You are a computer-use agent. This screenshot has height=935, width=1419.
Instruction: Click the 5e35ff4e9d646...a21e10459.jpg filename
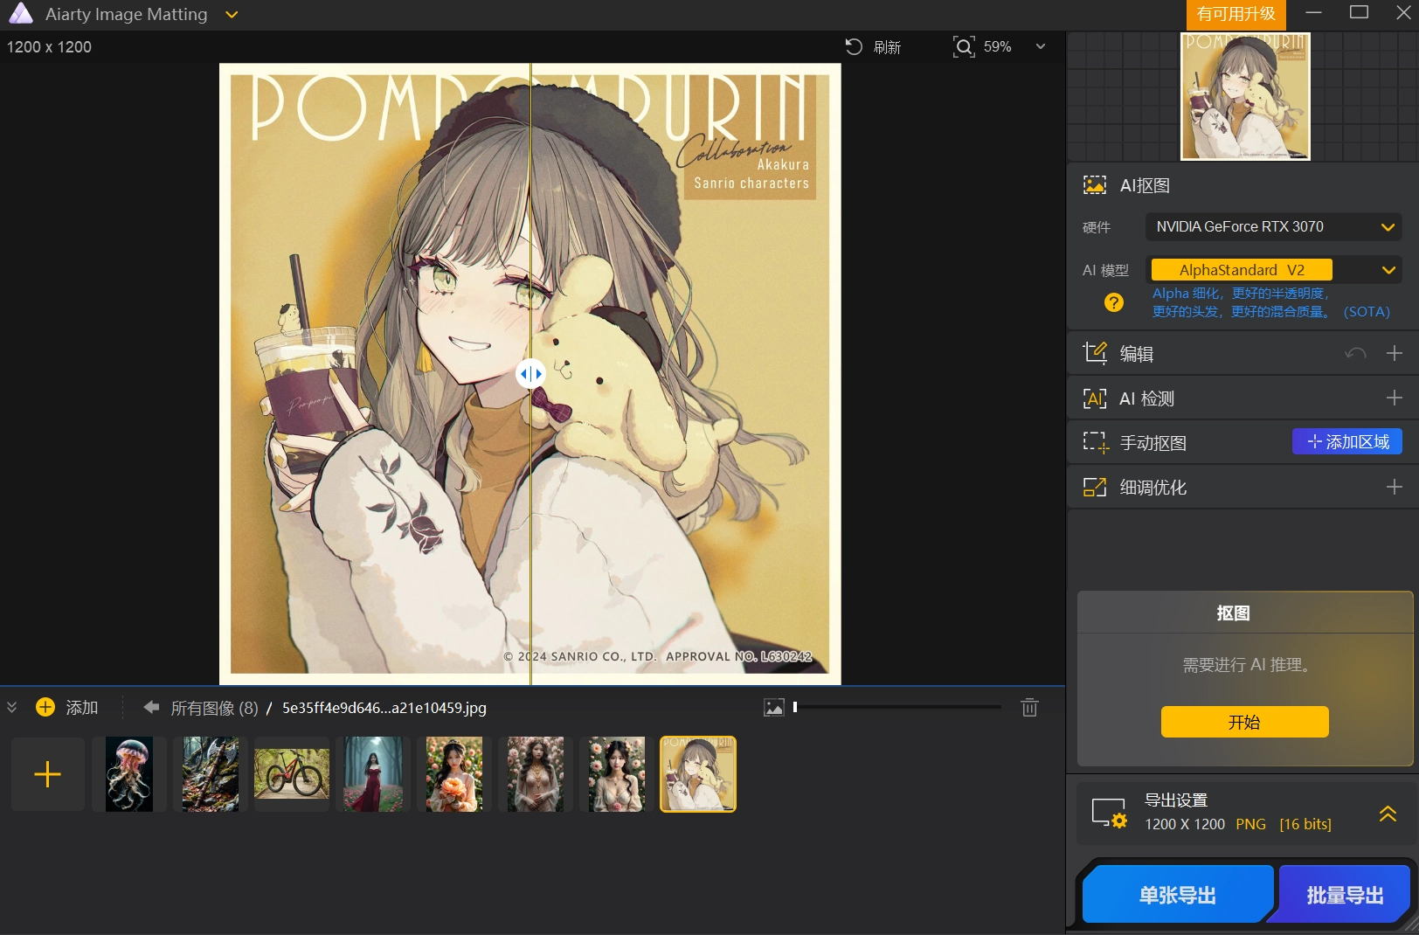click(384, 708)
